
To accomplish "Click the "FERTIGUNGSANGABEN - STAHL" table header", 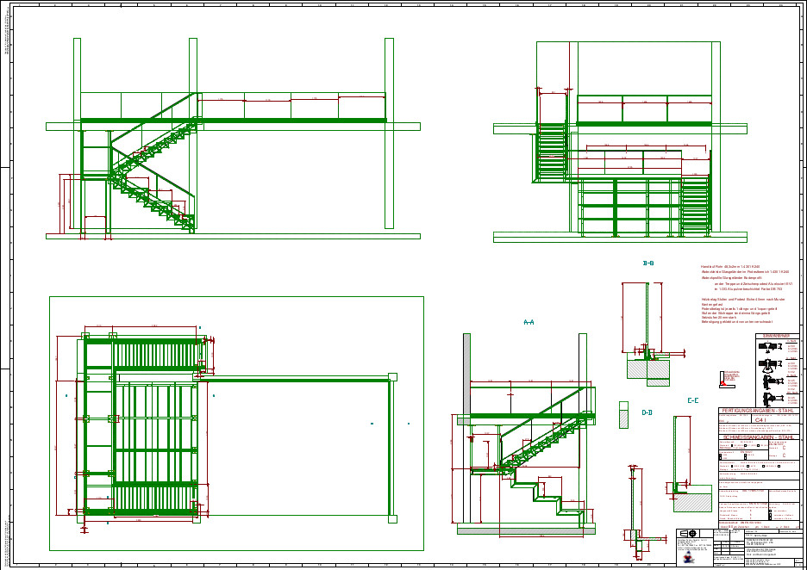I will [x=759, y=412].
